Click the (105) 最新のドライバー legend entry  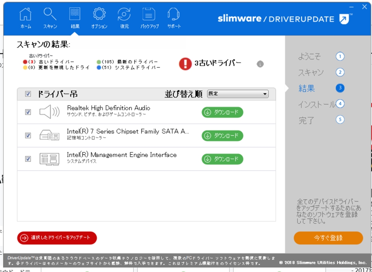pyautogui.click(x=128, y=62)
